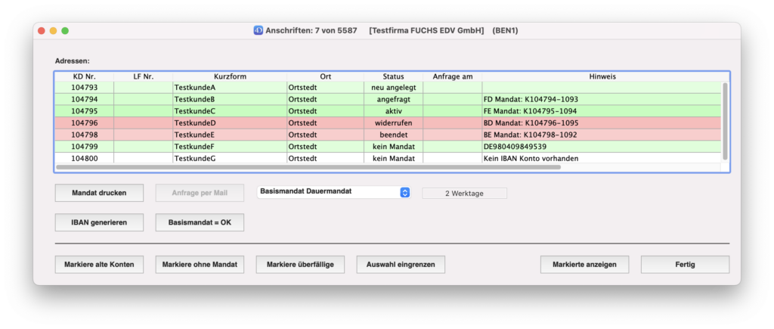This screenshot has width=774, height=329.
Task: Open the Basismandat Dauermandat dropdown
Action: point(333,192)
